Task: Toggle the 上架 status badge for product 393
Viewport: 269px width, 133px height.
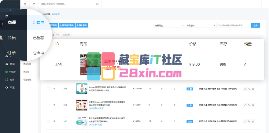Action: [x=190, y=105]
